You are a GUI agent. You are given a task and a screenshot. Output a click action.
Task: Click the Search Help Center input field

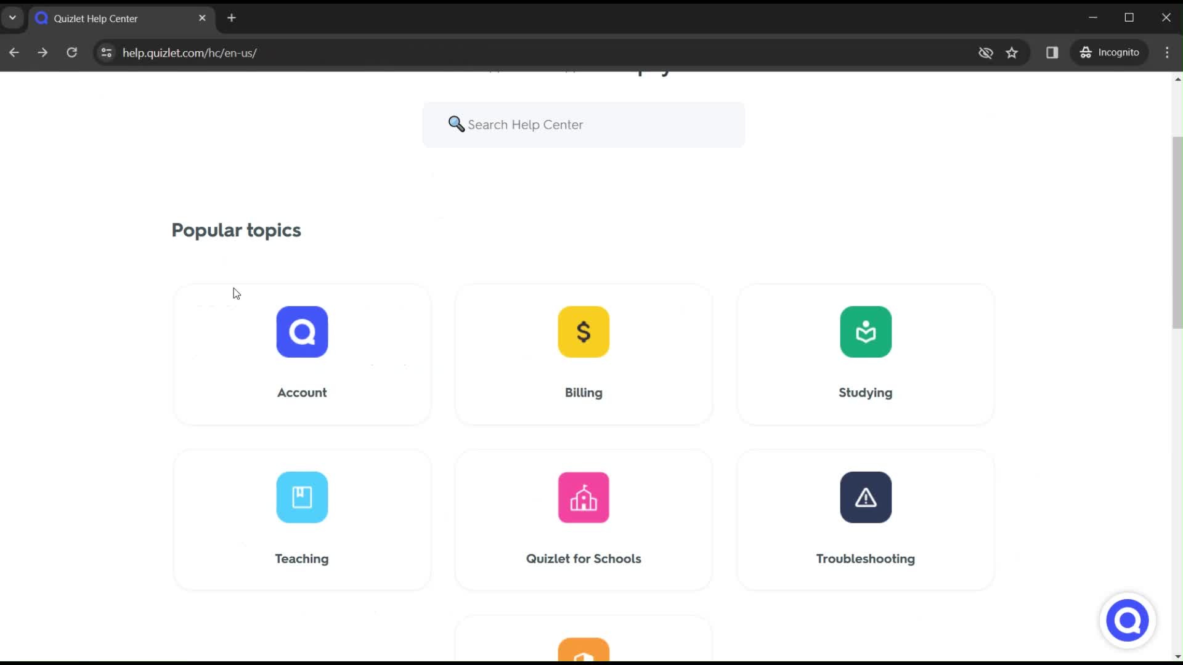(x=583, y=124)
